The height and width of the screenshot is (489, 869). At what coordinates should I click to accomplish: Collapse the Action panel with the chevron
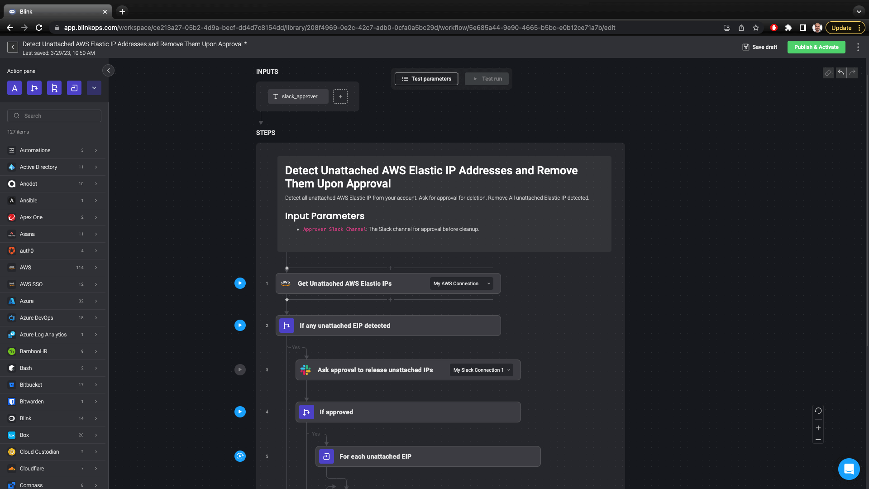108,71
